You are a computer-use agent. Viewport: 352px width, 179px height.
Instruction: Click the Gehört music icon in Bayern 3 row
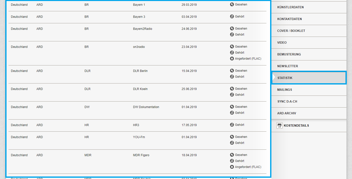[x=232, y=17]
